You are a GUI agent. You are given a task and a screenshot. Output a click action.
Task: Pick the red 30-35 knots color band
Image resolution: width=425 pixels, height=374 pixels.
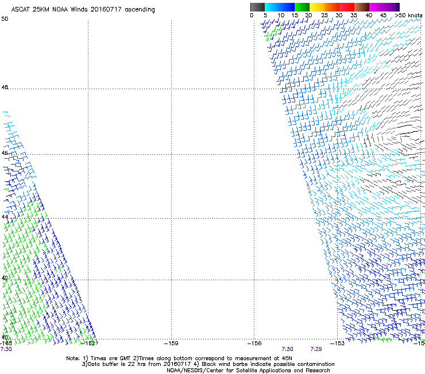click(x=347, y=7)
